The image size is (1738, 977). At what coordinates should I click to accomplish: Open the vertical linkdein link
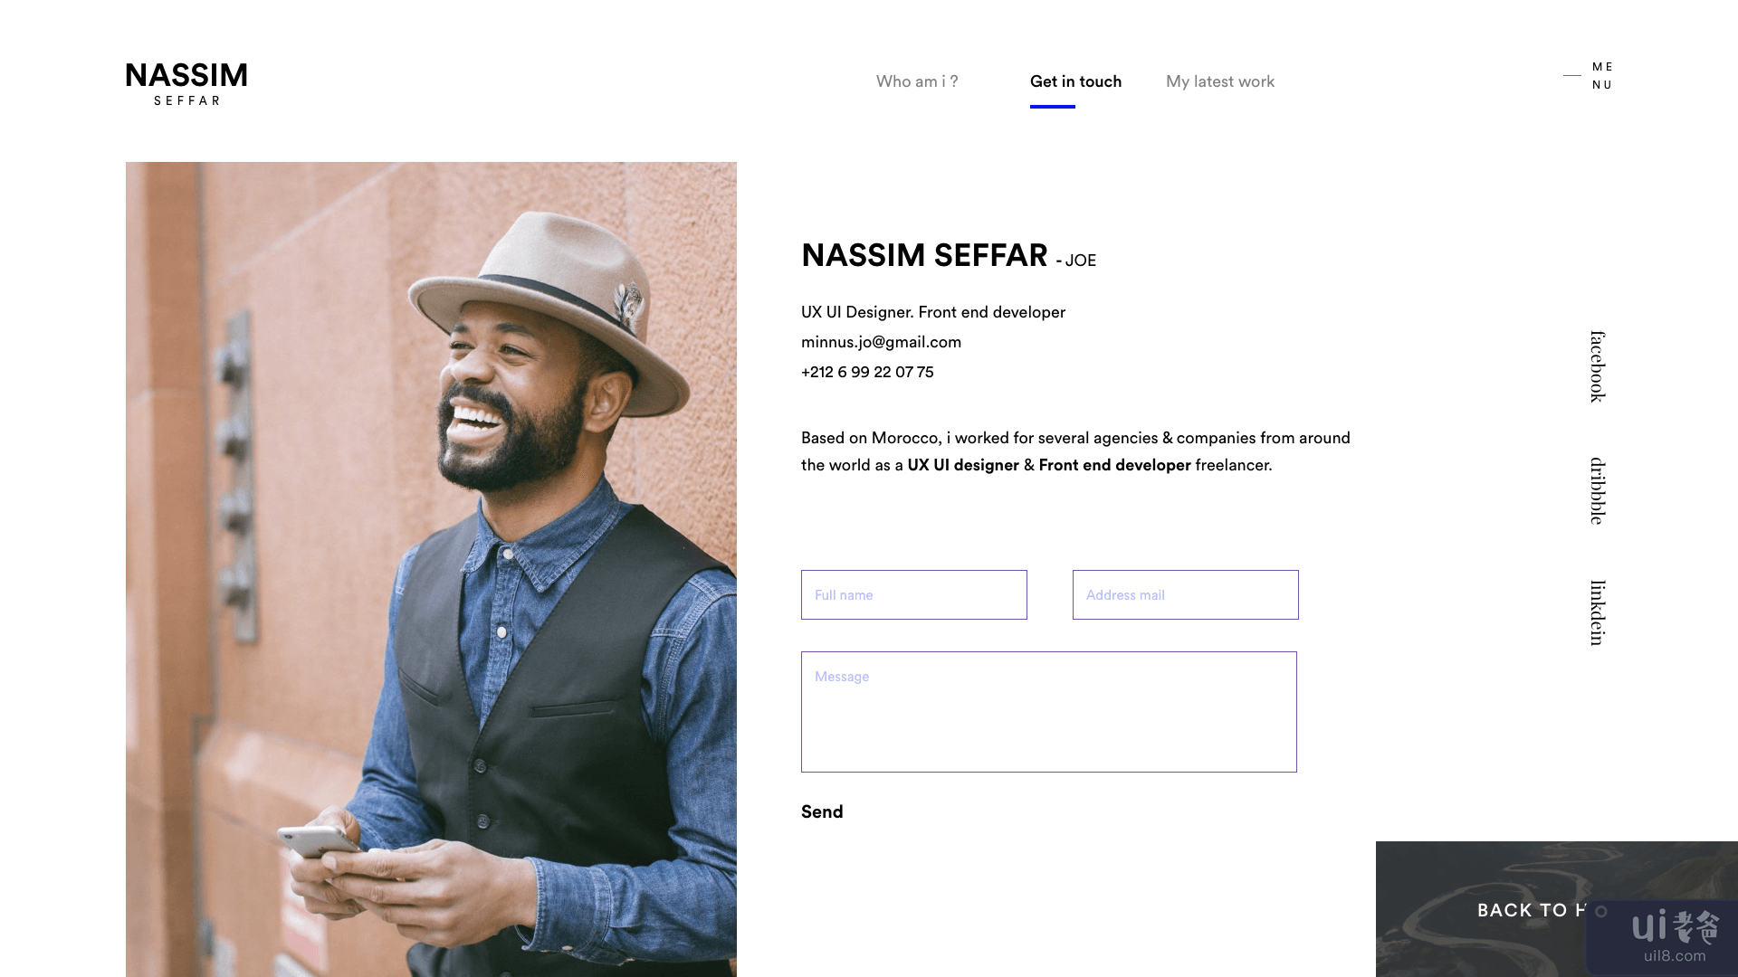[1599, 612]
